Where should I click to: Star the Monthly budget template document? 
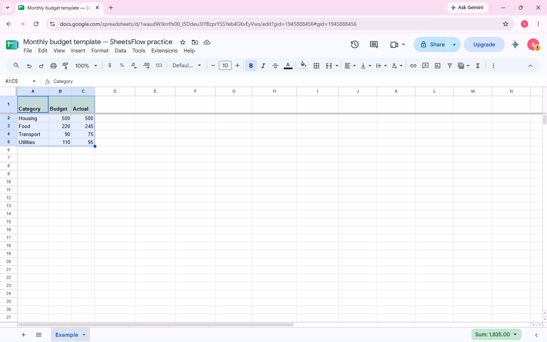183,42
